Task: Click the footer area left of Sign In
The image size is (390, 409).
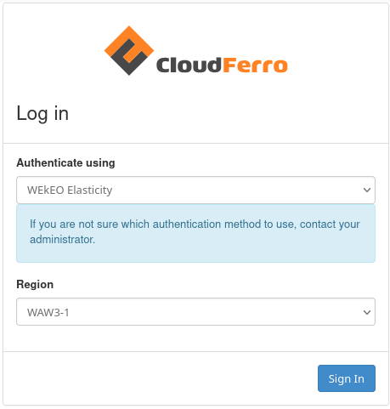Action: 161,378
